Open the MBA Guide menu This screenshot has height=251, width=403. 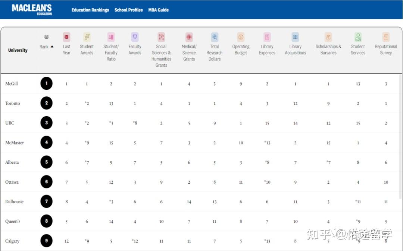[158, 10]
